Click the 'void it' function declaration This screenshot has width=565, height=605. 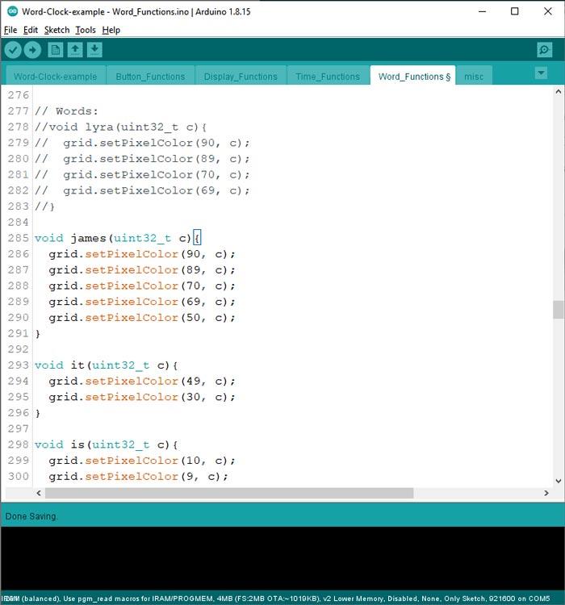click(x=107, y=365)
